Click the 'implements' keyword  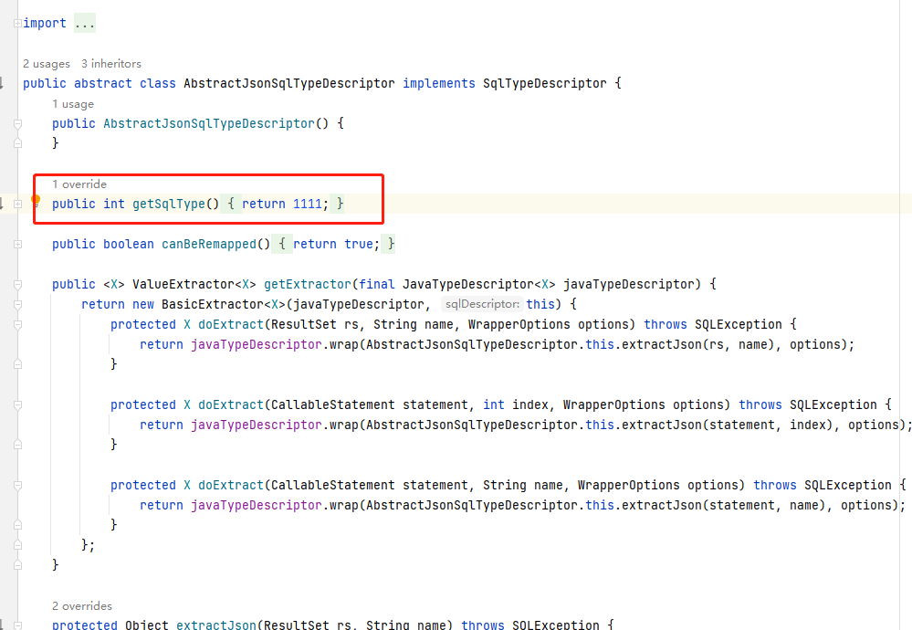click(x=439, y=84)
